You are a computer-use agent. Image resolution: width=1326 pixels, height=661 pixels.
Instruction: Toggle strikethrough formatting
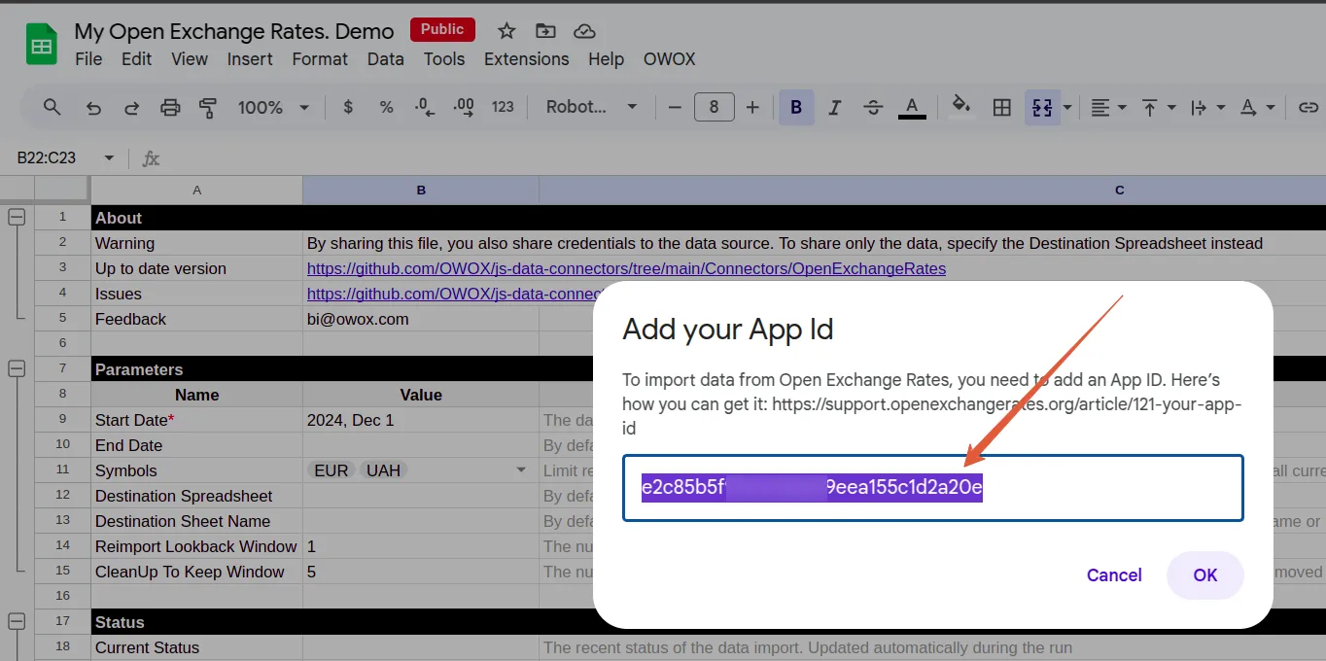click(873, 107)
